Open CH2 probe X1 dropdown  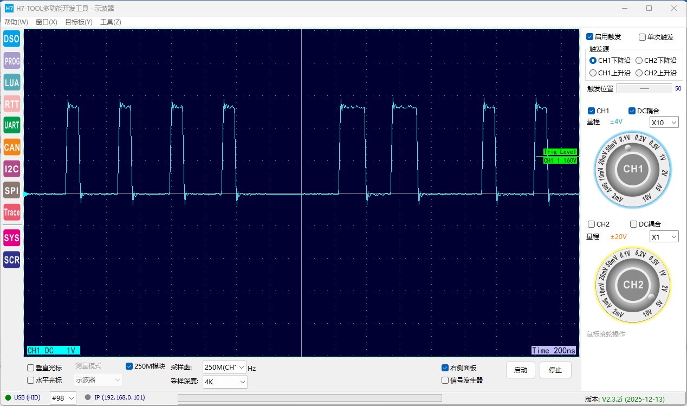pyautogui.click(x=664, y=237)
